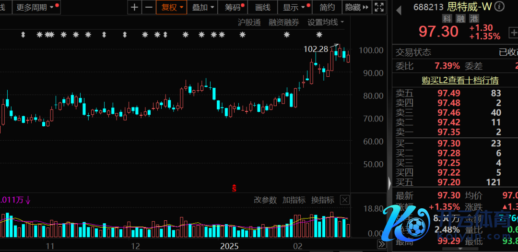Open the 叠加 overlay dropdown

[x=202, y=7]
